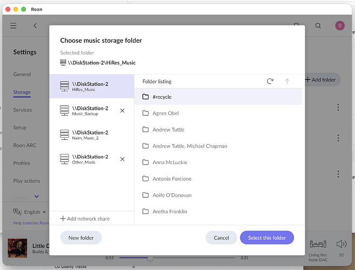Remove the Music_Backup network share

[x=122, y=111]
